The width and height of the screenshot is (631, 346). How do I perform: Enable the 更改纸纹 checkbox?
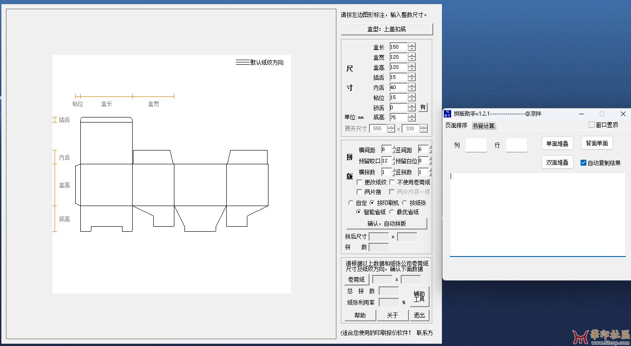(x=360, y=182)
